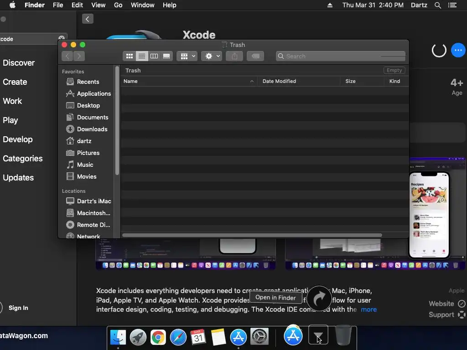This screenshot has width=467, height=350.
Task: Go to Categories in App Store sidebar
Action: click(23, 158)
